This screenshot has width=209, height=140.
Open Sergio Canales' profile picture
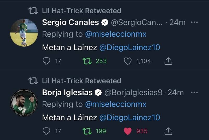pyautogui.click(x=24, y=33)
